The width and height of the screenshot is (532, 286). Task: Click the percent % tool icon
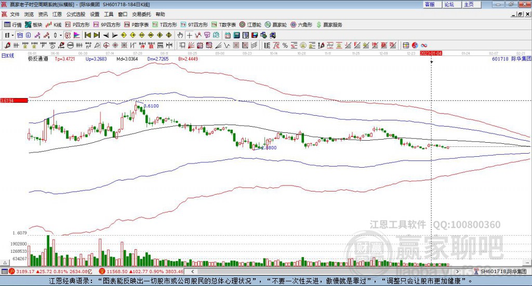(285, 45)
